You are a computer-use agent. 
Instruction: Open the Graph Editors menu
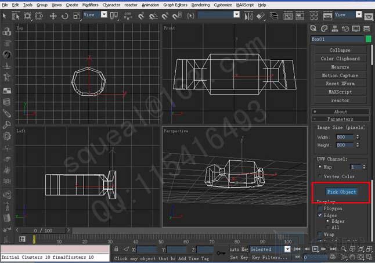pos(175,5)
